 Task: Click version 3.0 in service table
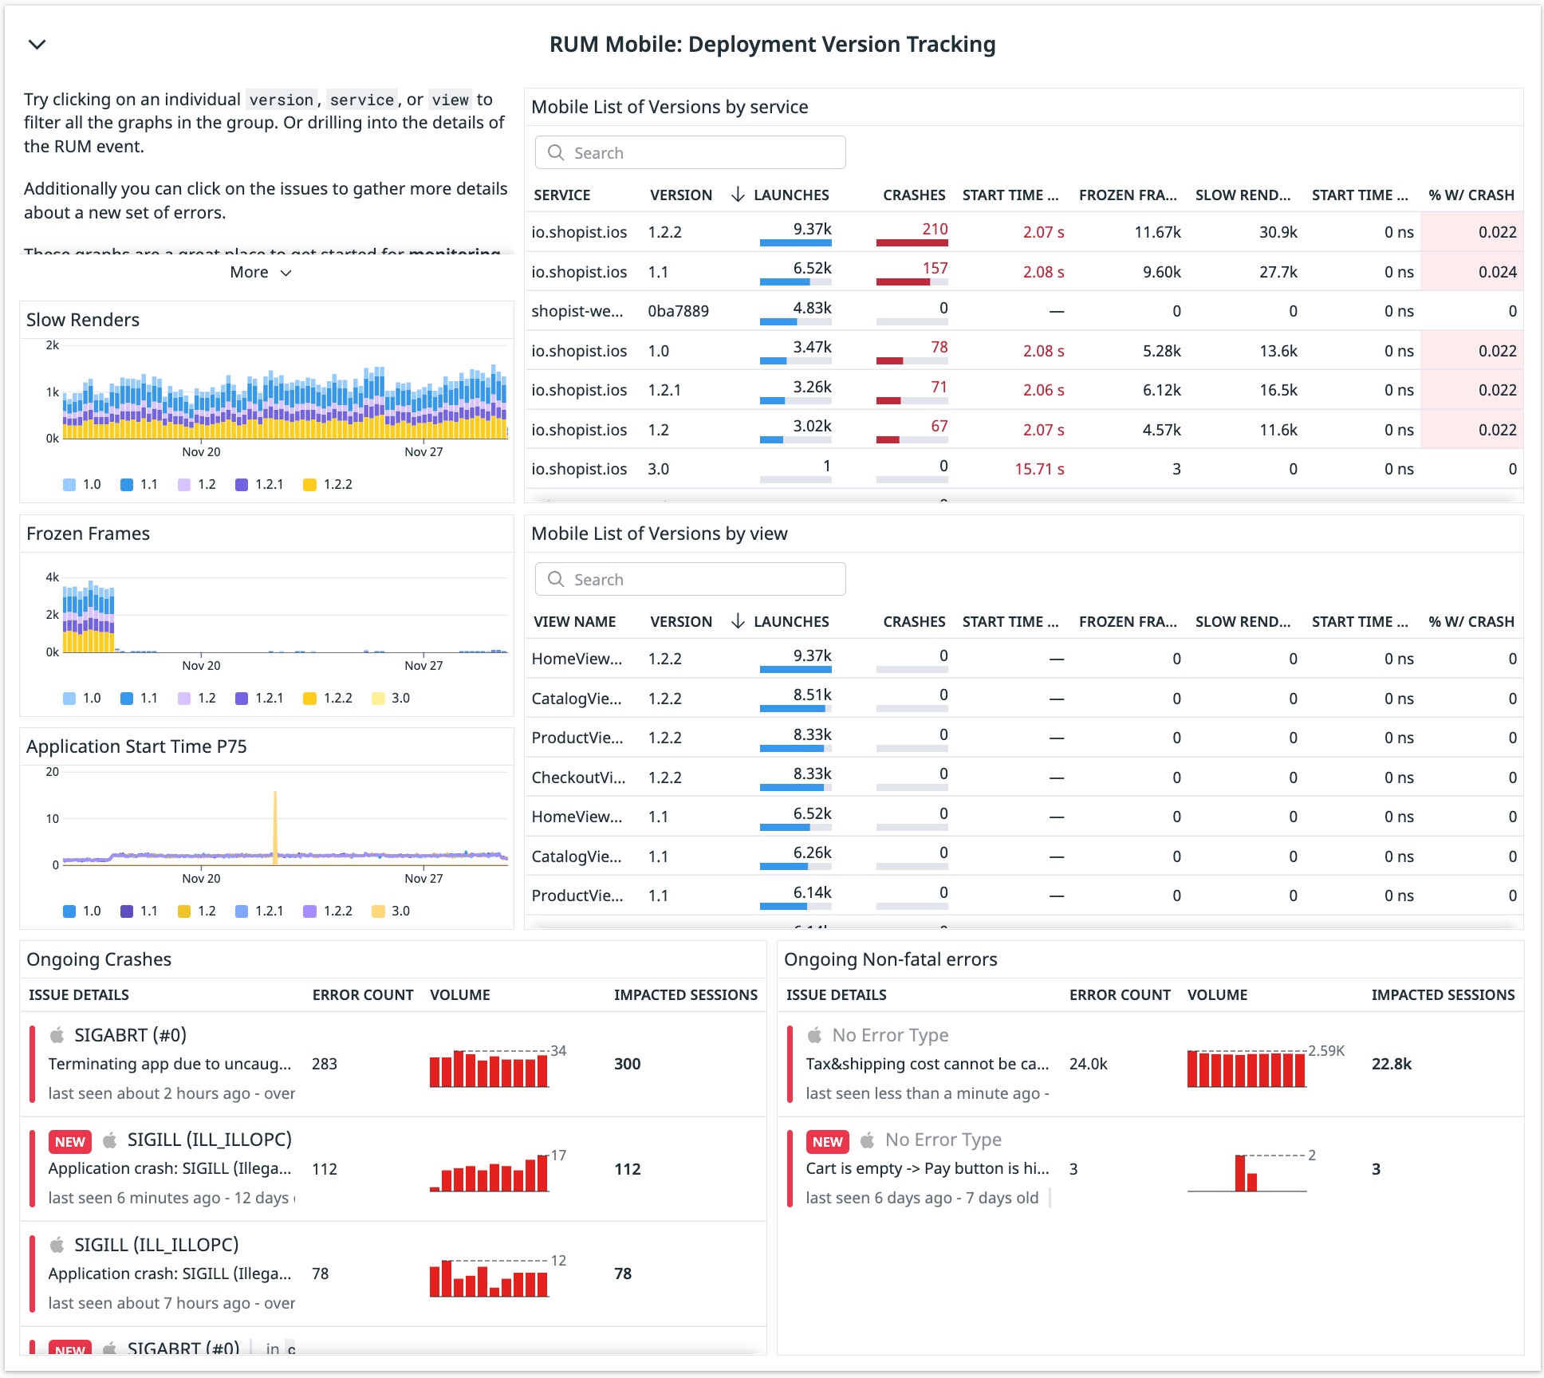pos(659,469)
